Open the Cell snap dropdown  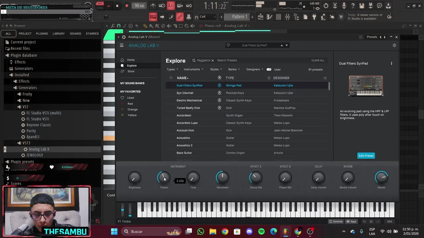tap(207, 17)
